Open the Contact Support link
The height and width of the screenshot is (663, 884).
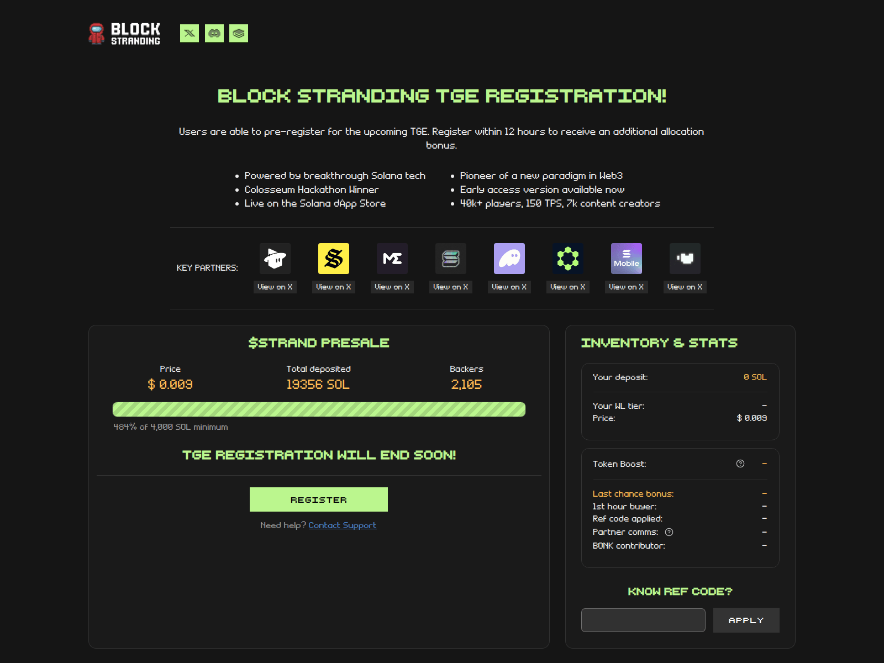pos(343,525)
